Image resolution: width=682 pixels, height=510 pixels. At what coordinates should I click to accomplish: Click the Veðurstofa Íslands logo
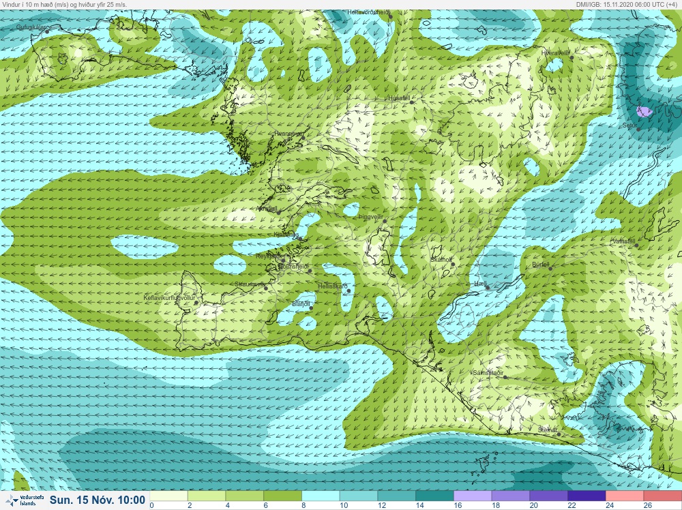click(x=26, y=500)
